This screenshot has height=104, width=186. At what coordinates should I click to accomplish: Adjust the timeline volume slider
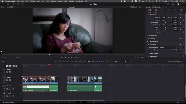(x=174, y=62)
